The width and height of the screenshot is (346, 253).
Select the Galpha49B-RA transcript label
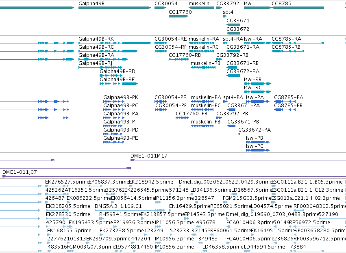[96, 55]
